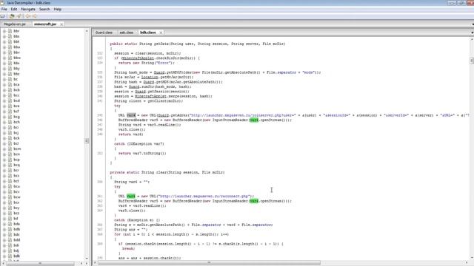Click the class file icon beside bcd
The image size is (474, 266).
[10, 100]
